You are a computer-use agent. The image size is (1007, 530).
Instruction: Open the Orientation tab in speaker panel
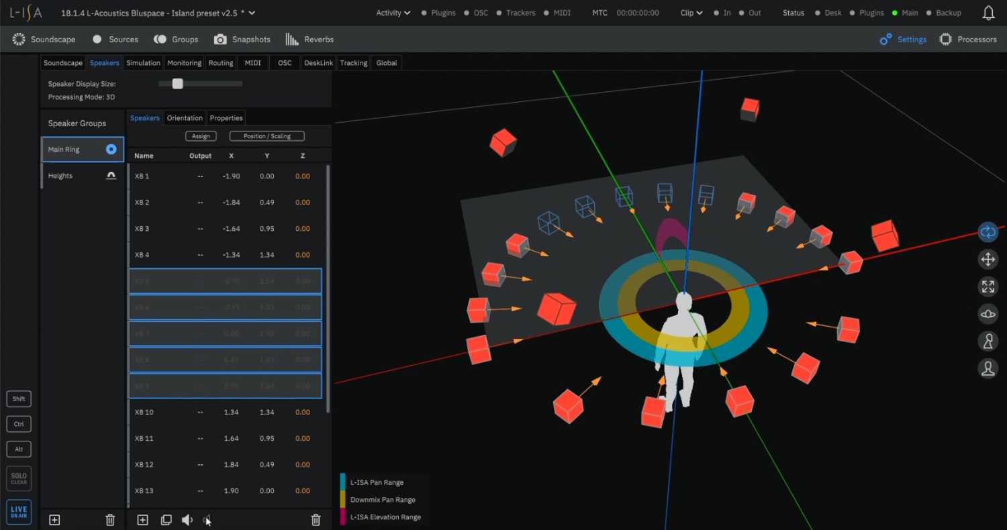pos(185,117)
